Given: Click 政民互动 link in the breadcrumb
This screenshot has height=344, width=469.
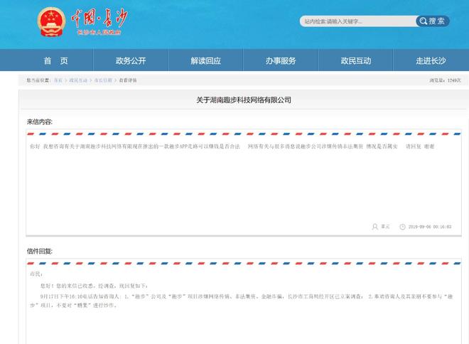Looking at the screenshot, I should [x=78, y=80].
